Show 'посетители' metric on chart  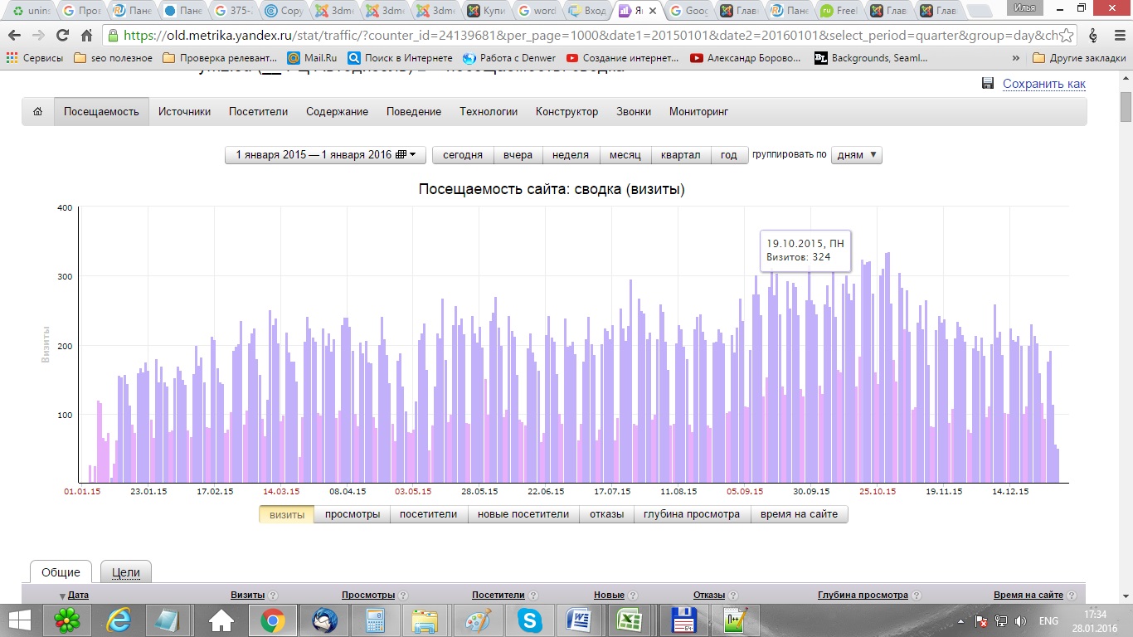[429, 514]
